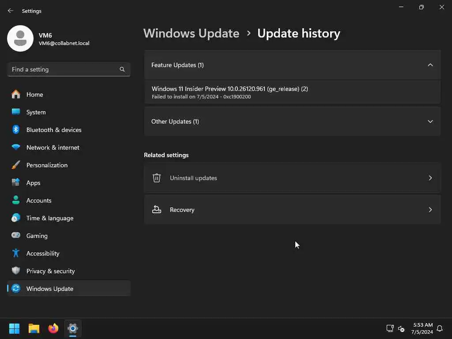The width and height of the screenshot is (452, 339).
Task: Click the Gaming controller icon
Action: (x=16, y=235)
